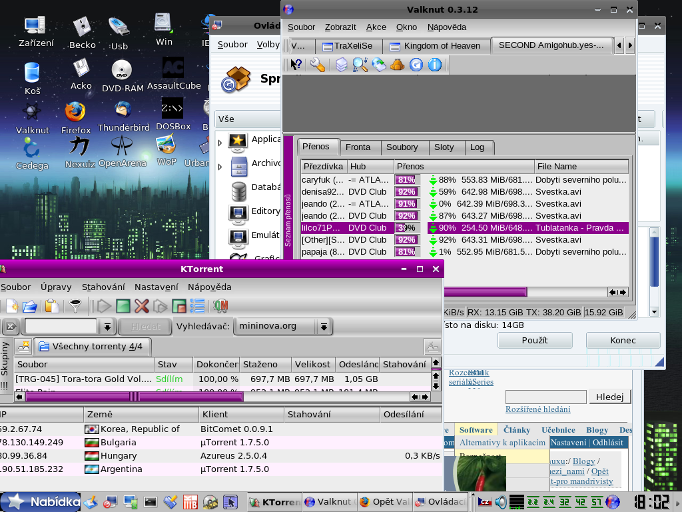Viewport: 682px width, 512px height.
Task: Click the green stop square in KTorrent toolbar
Action: (x=123, y=306)
